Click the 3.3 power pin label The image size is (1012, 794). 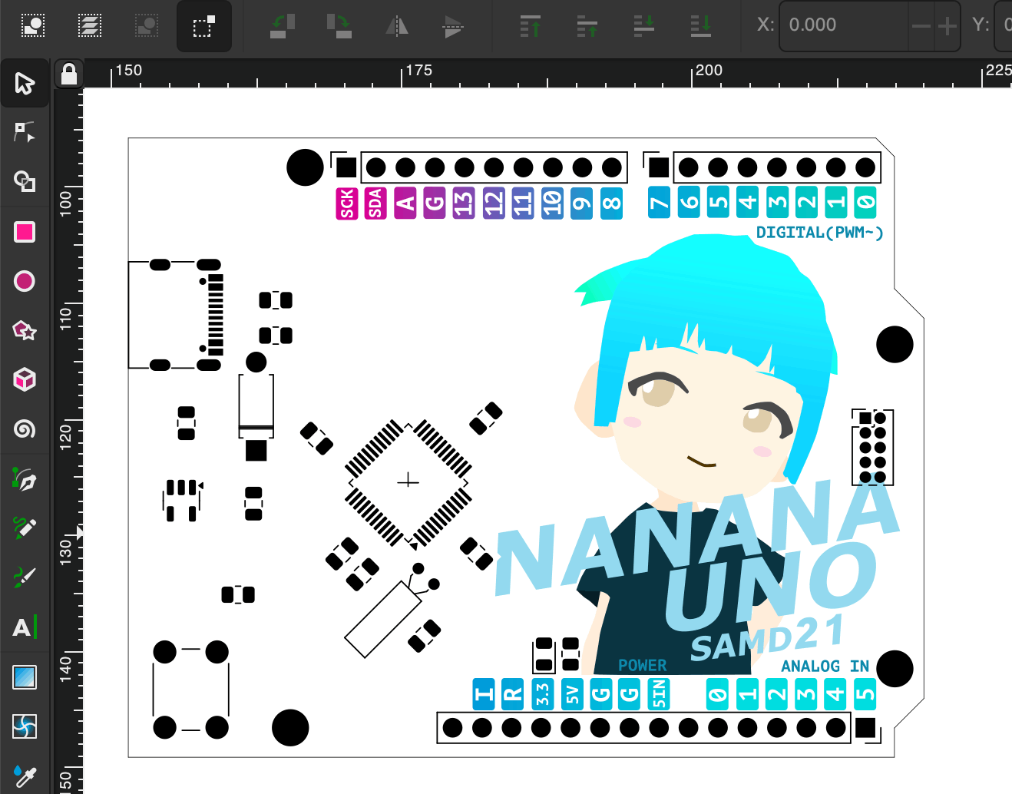tap(543, 694)
